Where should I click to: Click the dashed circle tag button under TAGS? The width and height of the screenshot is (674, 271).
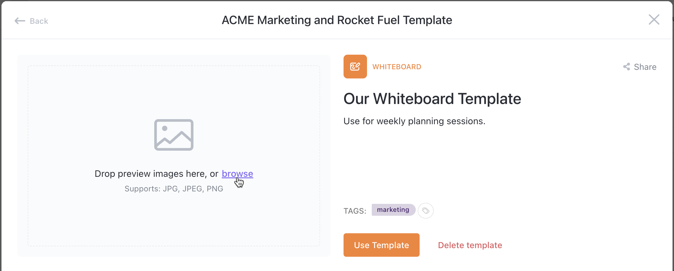coord(426,210)
